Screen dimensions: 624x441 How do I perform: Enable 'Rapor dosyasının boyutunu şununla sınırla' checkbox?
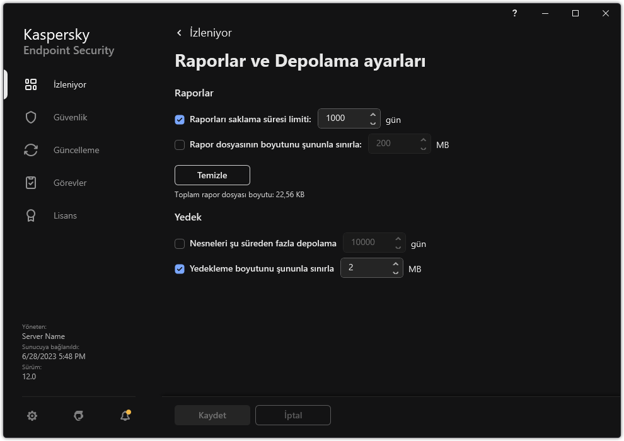point(180,144)
